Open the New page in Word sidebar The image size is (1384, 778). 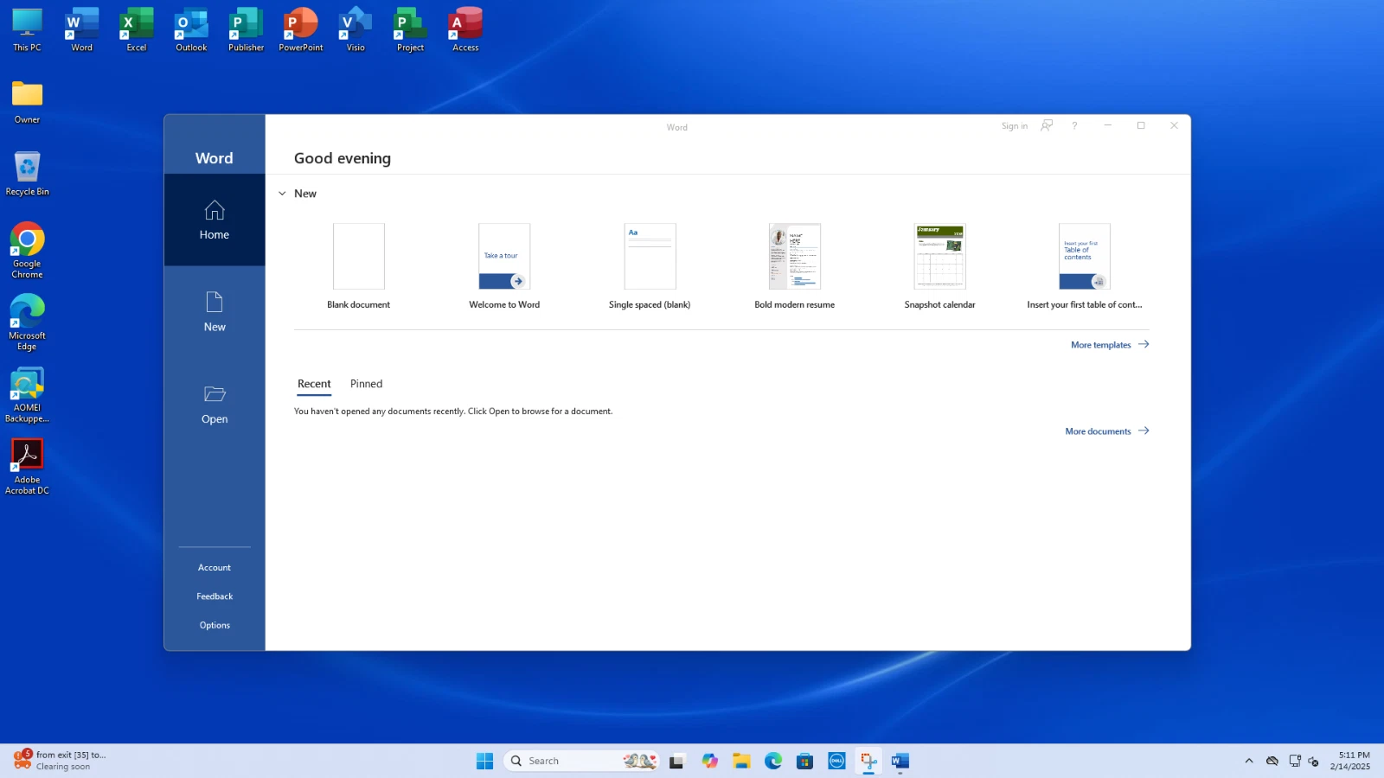pyautogui.click(x=215, y=312)
